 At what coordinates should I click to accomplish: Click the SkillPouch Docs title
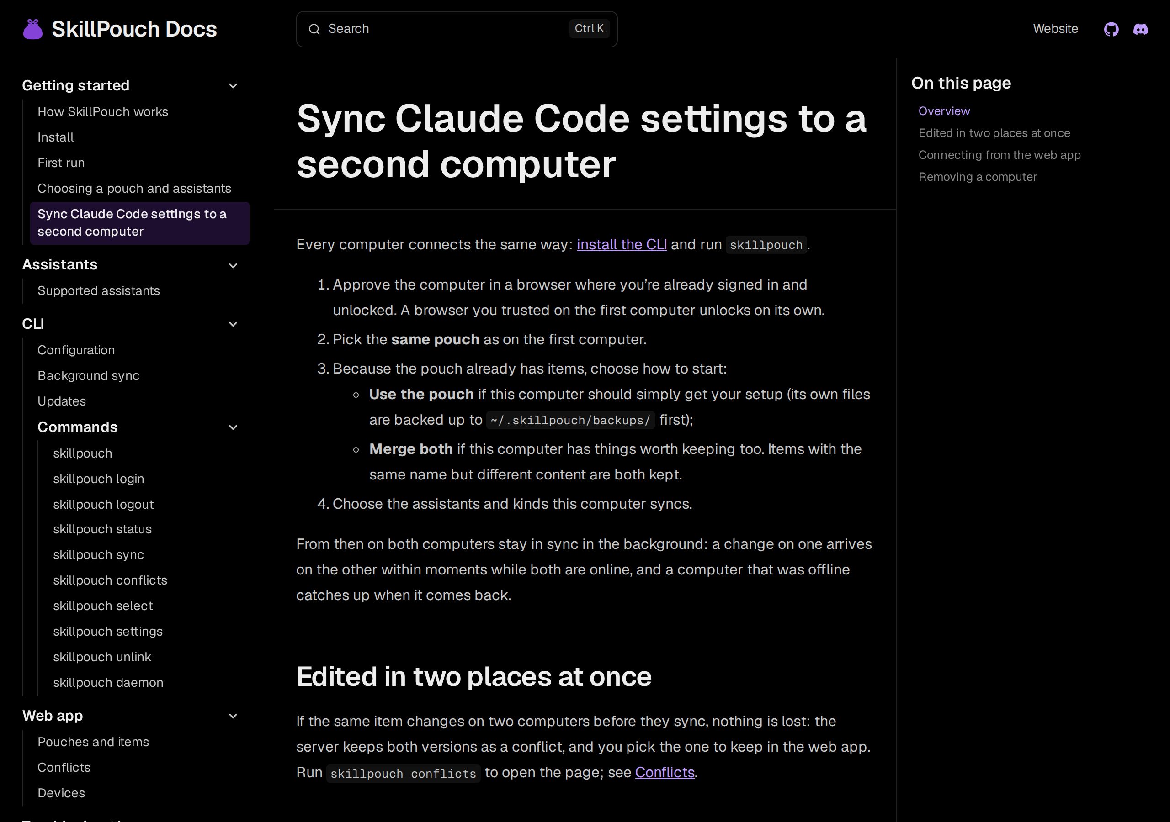pyautogui.click(x=134, y=29)
